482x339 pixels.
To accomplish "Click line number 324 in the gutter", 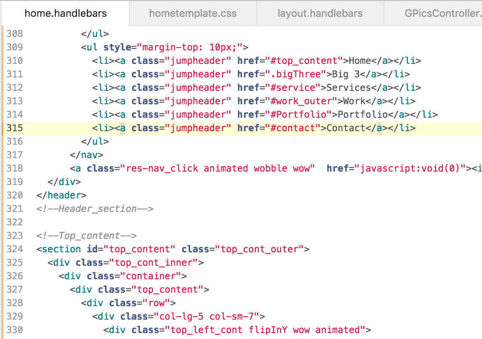I will pyautogui.click(x=15, y=249).
